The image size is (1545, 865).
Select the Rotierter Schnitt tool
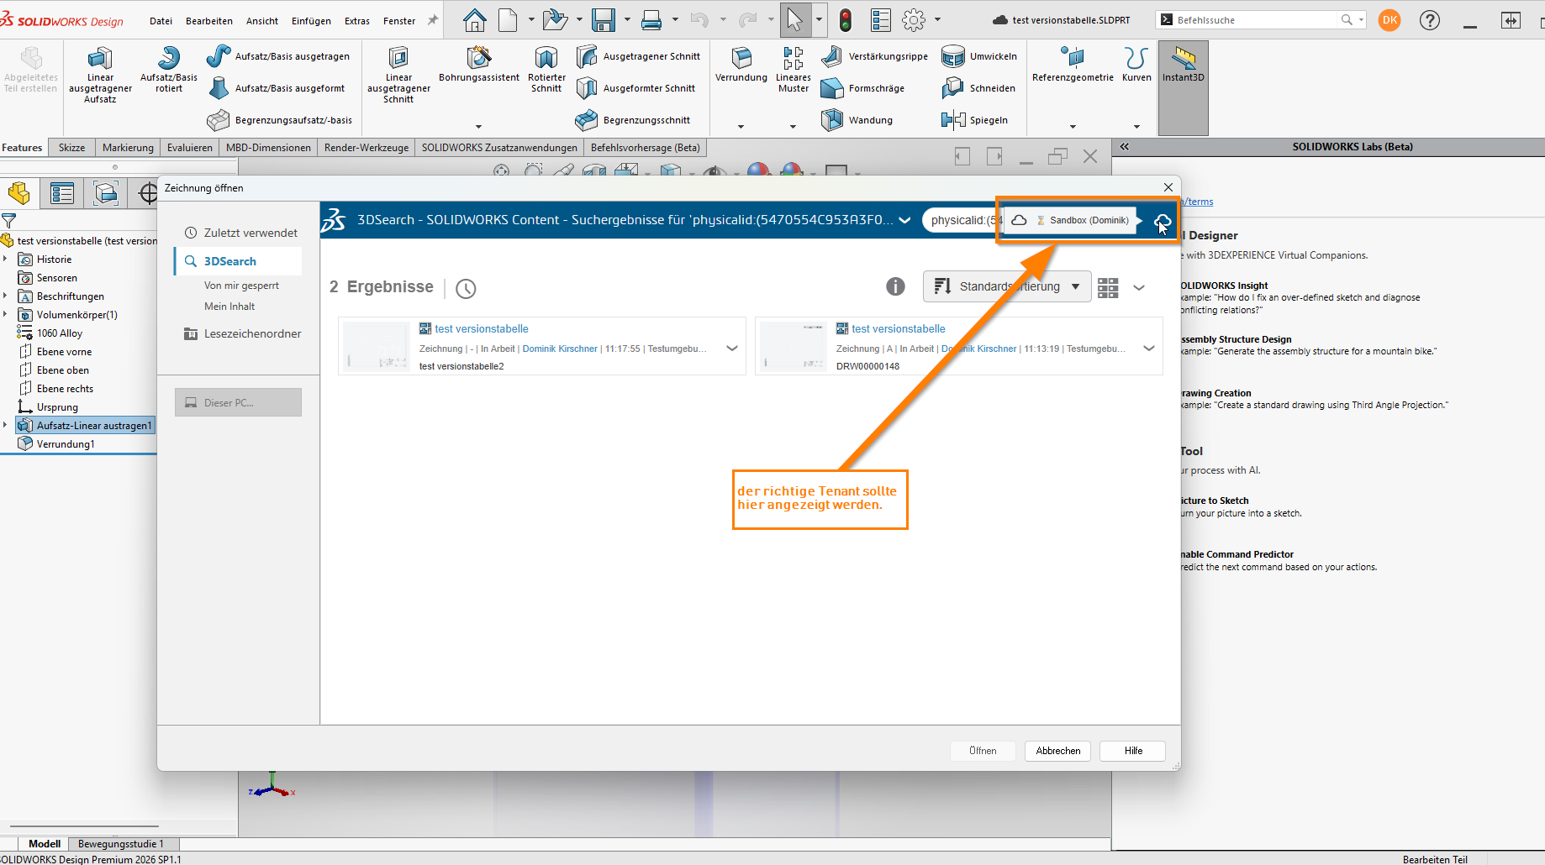click(546, 71)
